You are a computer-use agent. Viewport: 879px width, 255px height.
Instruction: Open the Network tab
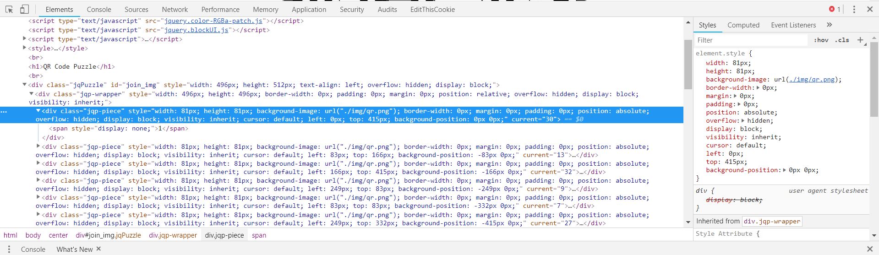175,9
